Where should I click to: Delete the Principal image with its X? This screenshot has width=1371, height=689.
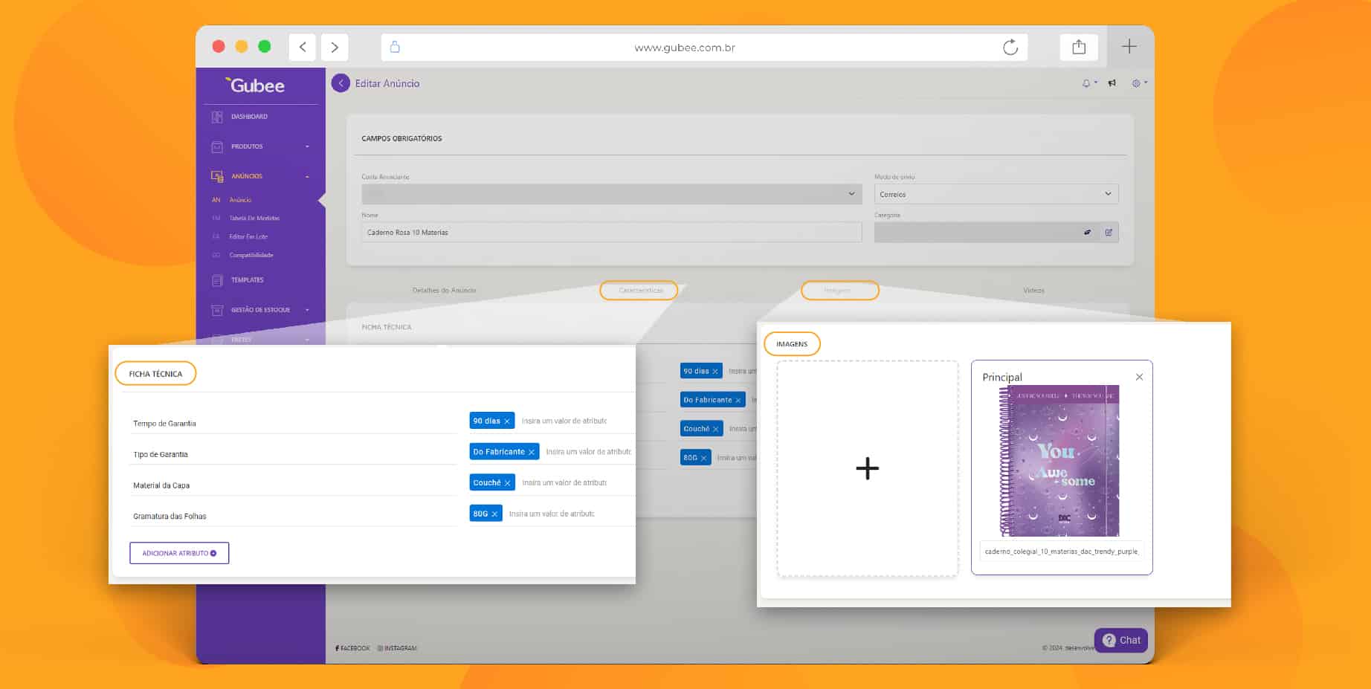pyautogui.click(x=1139, y=377)
